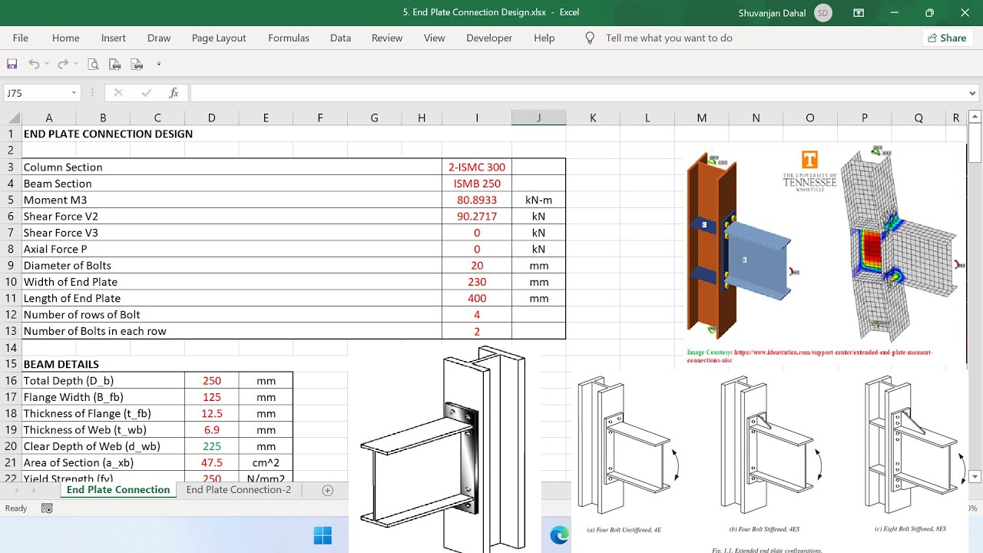The image size is (983, 553).
Task: Click the previous sheet navigation arrow
Action: pyautogui.click(x=17, y=490)
